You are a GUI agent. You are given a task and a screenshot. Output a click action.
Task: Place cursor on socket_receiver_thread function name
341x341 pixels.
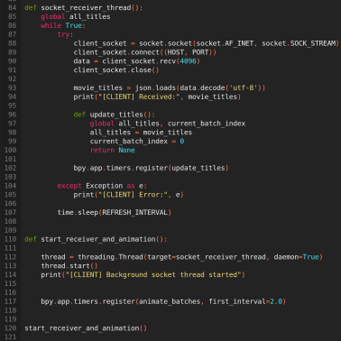click(x=86, y=7)
